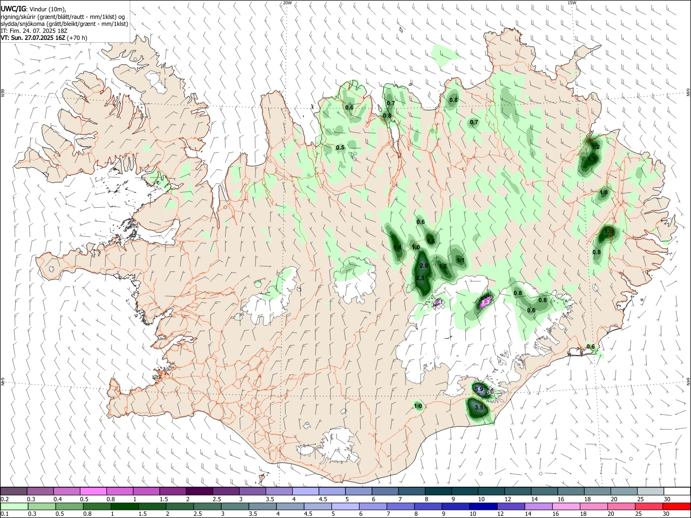Pick the slate blue 6 snow legend swatch
Image resolution: width=691 pixels, height=518 pixels.
coord(385,491)
